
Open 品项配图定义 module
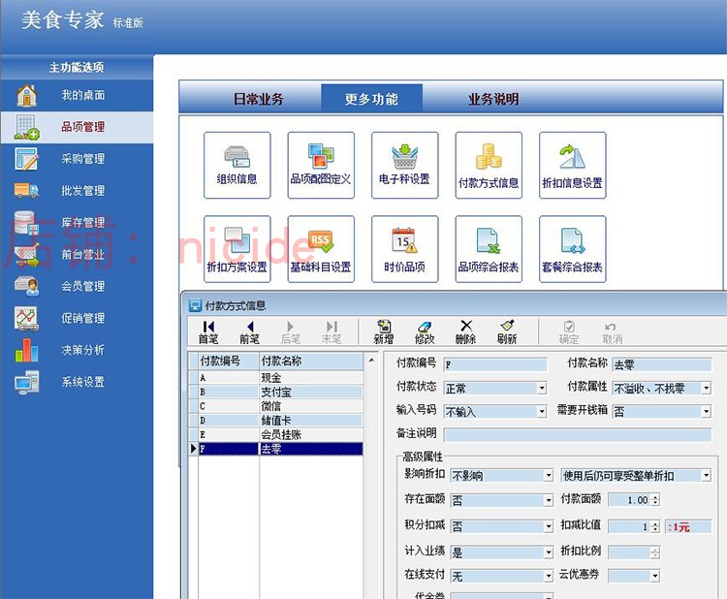(321, 165)
